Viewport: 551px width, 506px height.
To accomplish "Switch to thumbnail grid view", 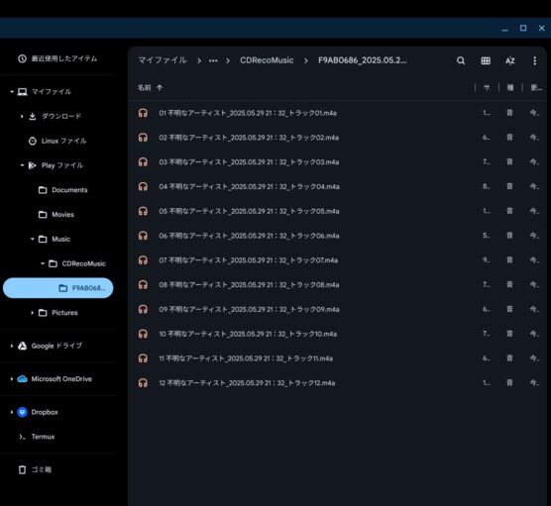I will click(x=486, y=60).
